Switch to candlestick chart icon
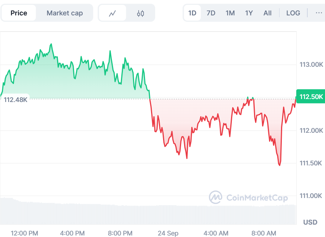325x237 pixels. pyautogui.click(x=140, y=13)
